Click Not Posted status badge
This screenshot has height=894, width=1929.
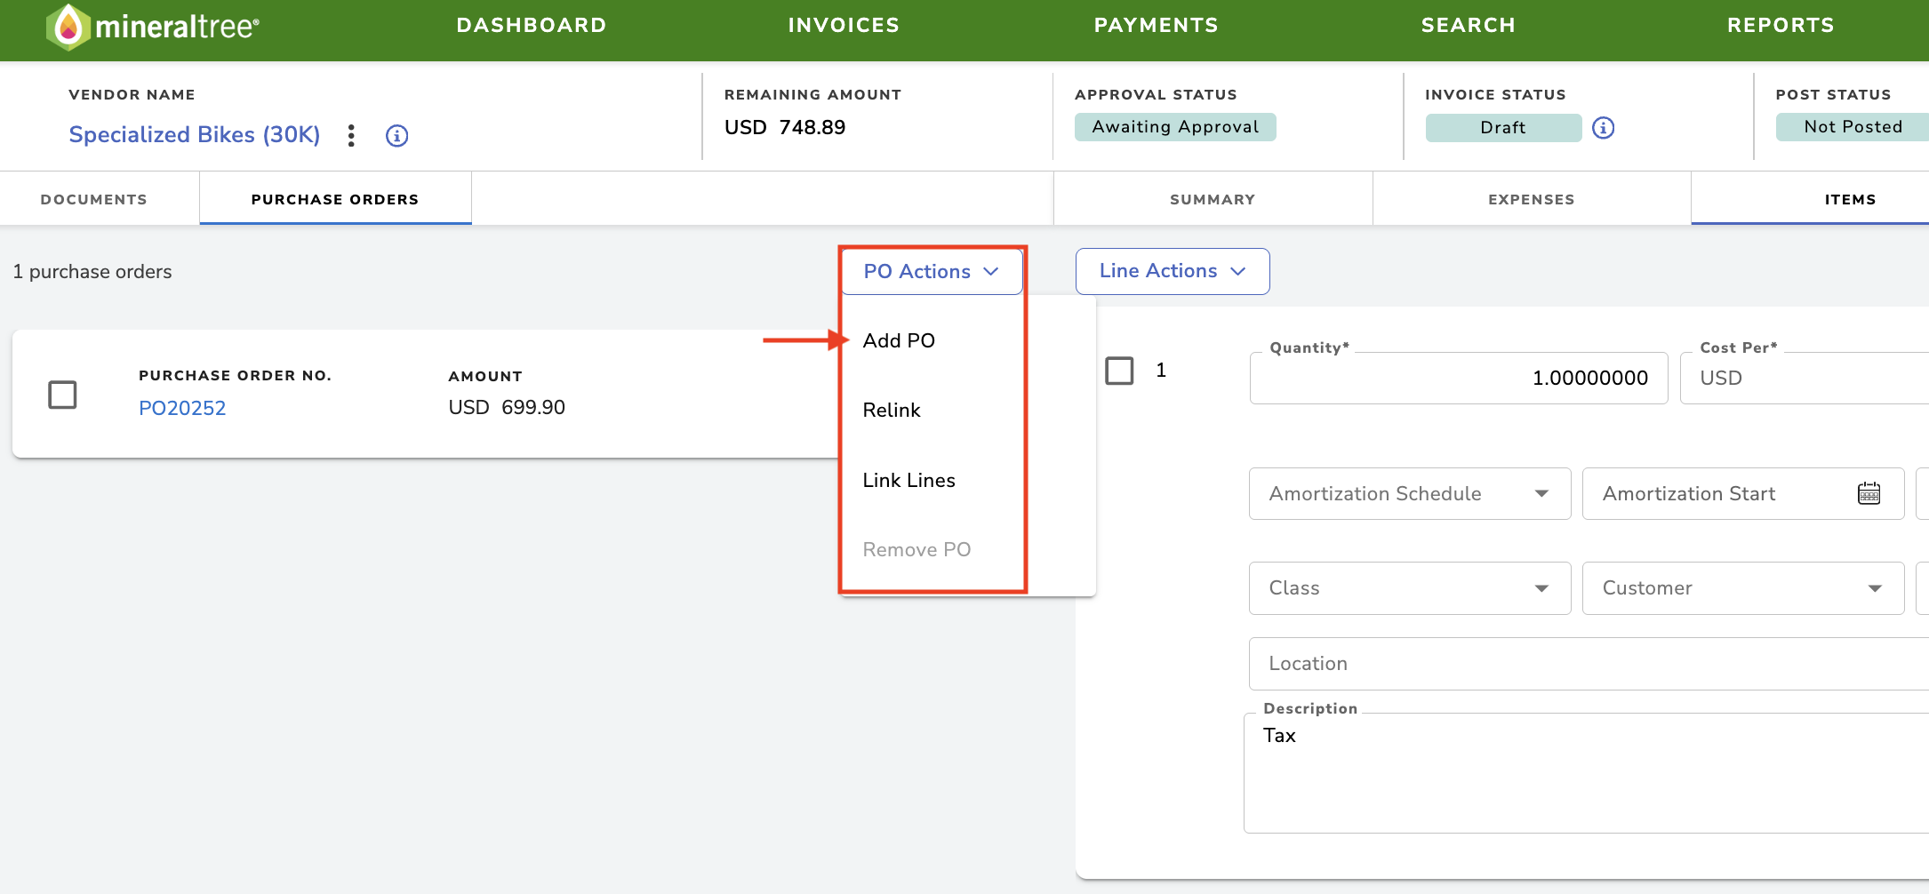pos(1853,127)
